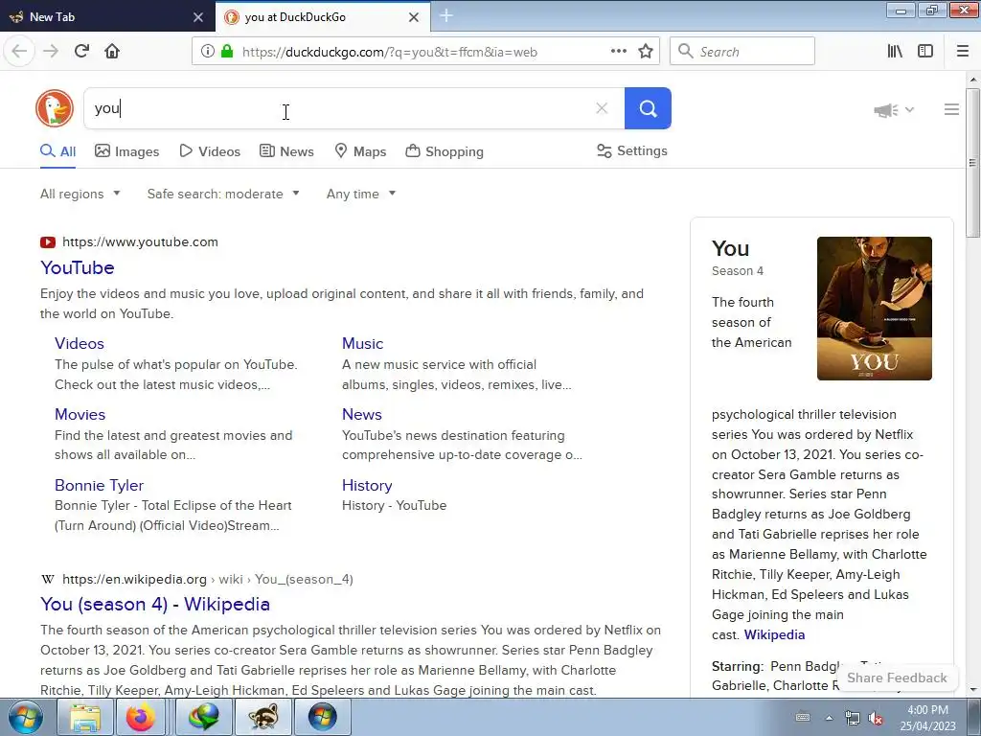Open the raccoon app taskbar icon
The image size is (981, 736).
click(x=262, y=717)
